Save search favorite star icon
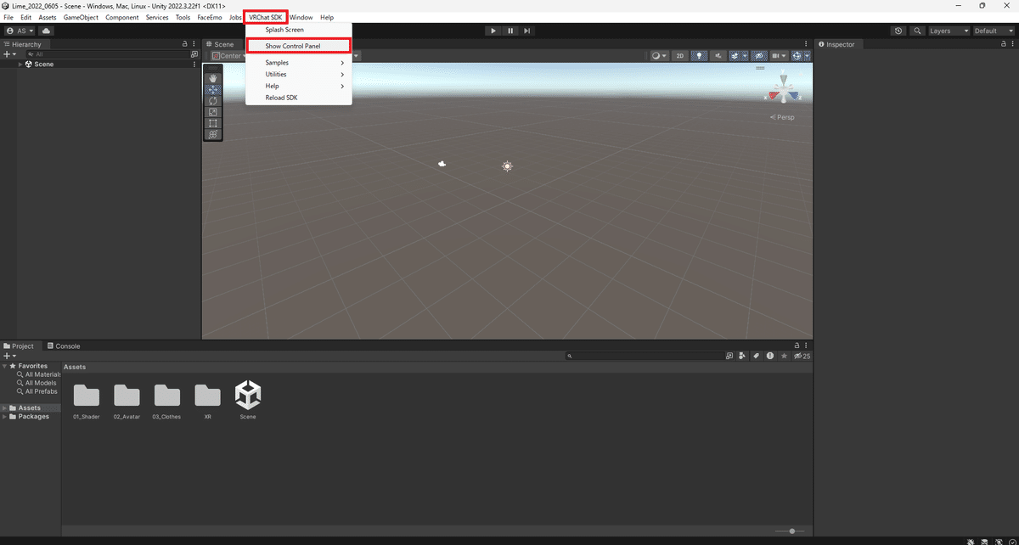The width and height of the screenshot is (1019, 545). pos(783,356)
